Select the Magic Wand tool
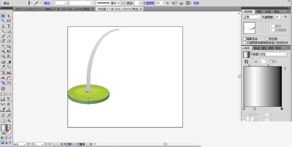Viewport: 292px width, 147px height. (x=3, y=20)
